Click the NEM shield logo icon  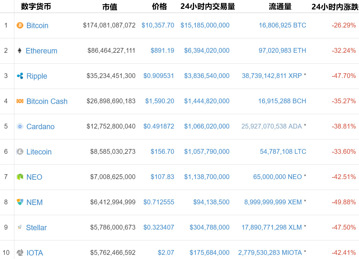pyautogui.click(x=20, y=202)
